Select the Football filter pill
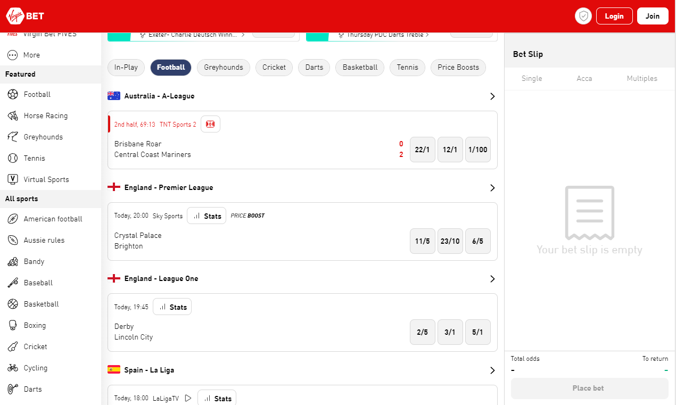The height and width of the screenshot is (405, 676). (171, 68)
